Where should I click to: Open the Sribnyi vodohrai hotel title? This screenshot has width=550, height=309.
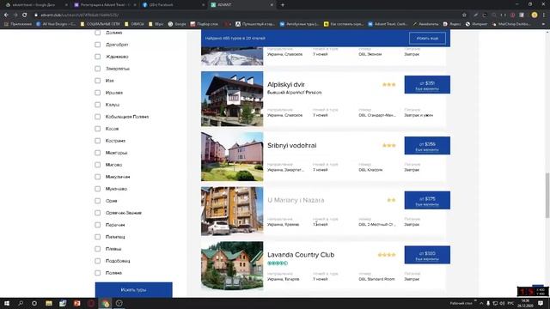(x=292, y=145)
